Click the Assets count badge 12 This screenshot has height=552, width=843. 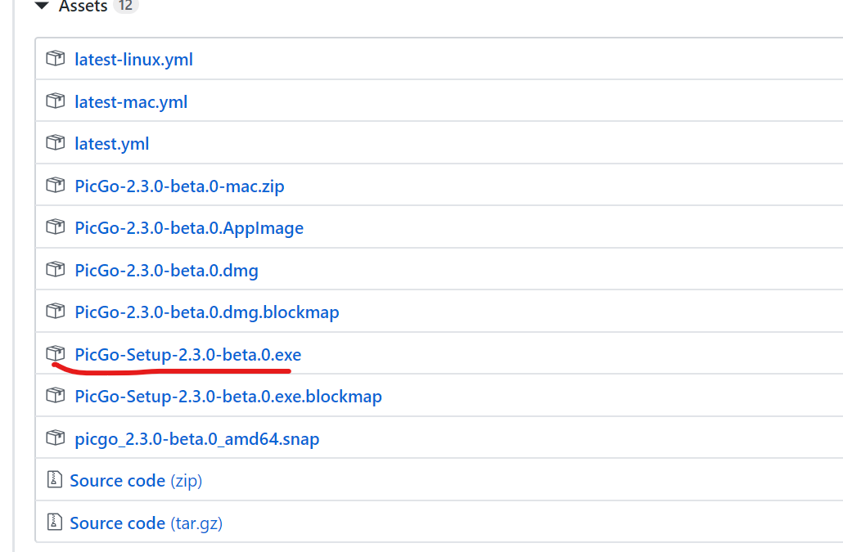(x=126, y=6)
